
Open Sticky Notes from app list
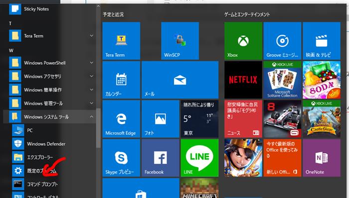[49, 9]
